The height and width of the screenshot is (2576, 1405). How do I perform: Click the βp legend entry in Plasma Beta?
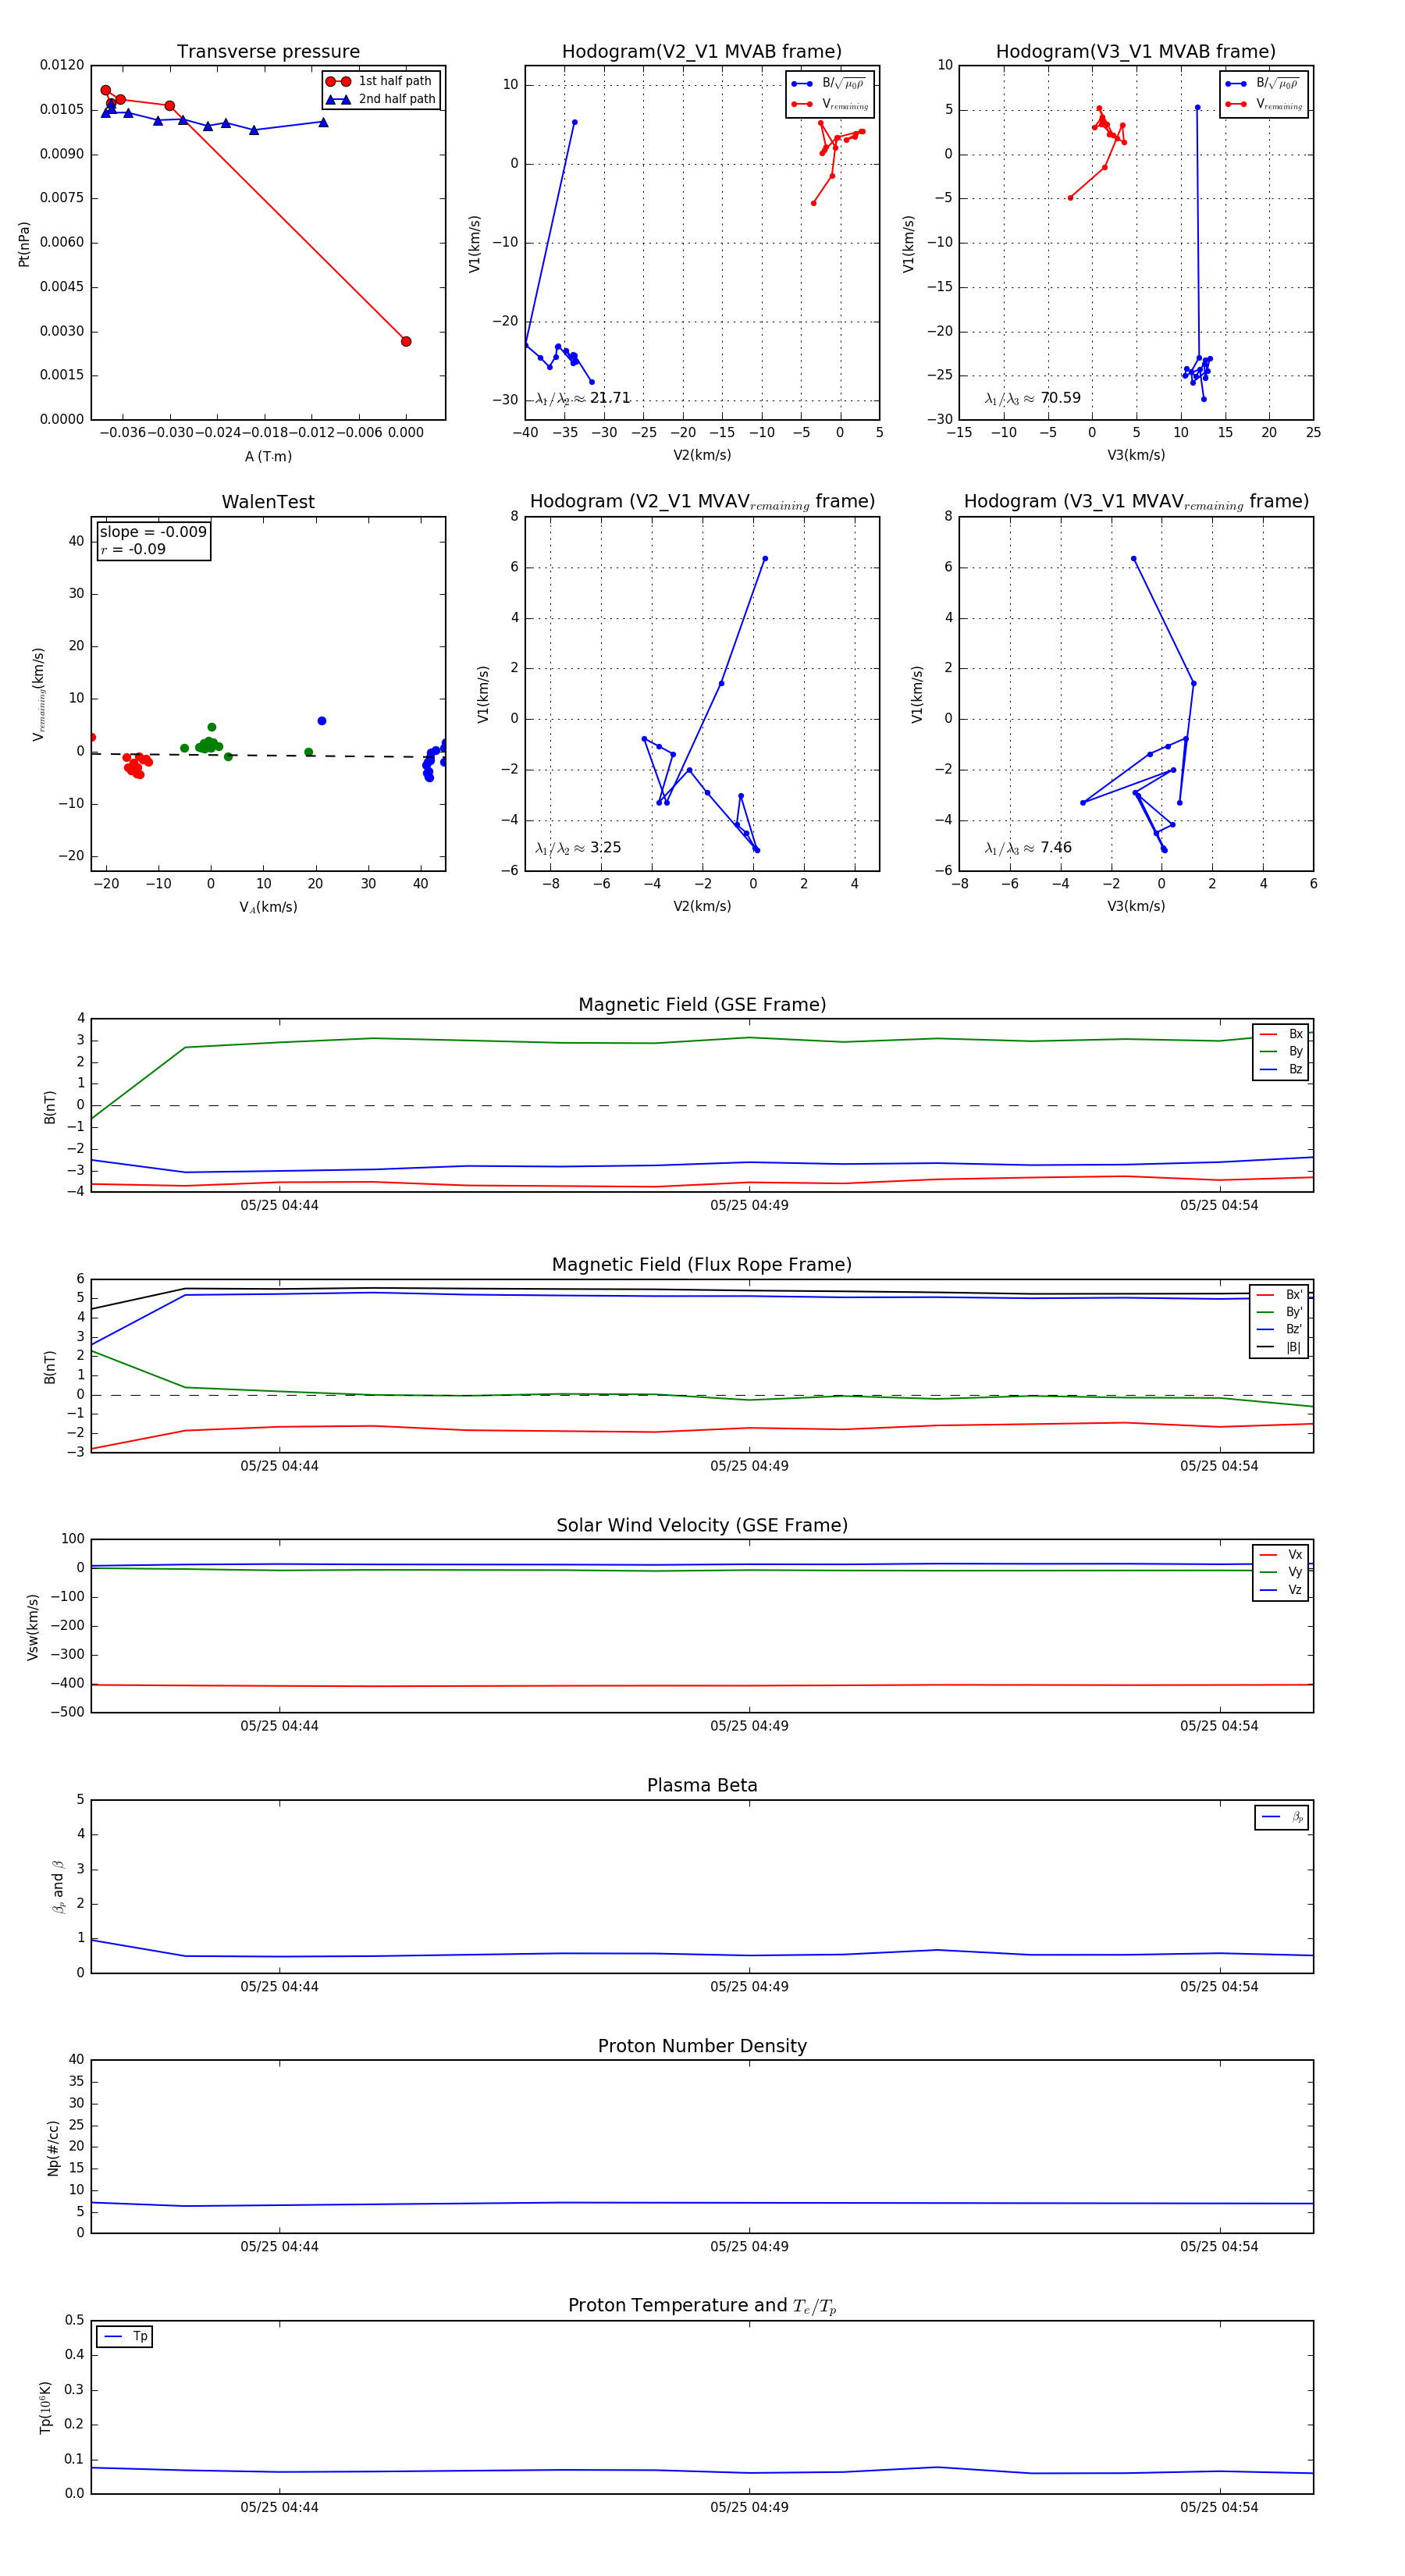point(1282,1817)
